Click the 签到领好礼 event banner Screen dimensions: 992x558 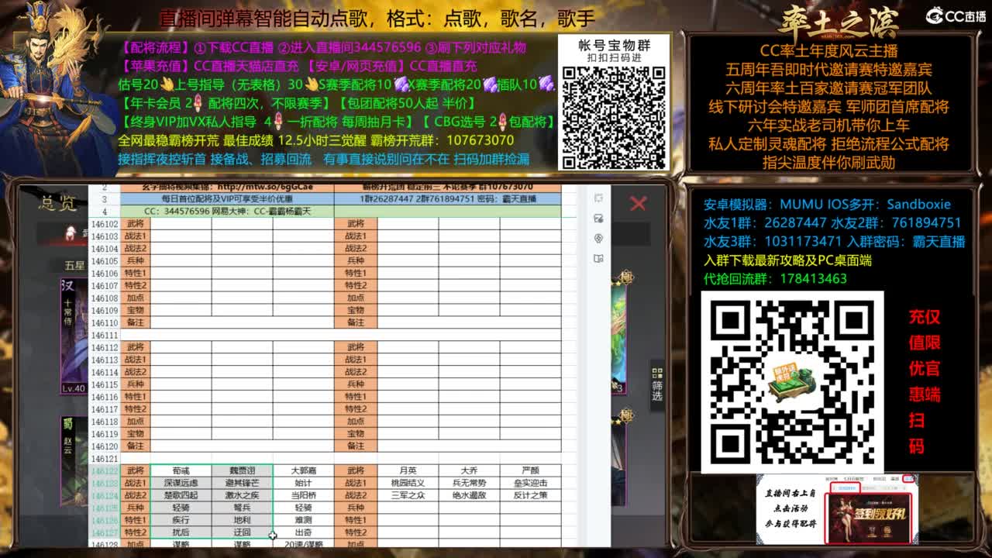coord(868,519)
